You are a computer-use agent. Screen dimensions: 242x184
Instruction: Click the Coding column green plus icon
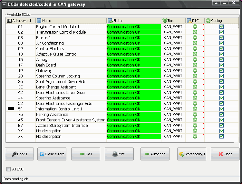coord(208,21)
